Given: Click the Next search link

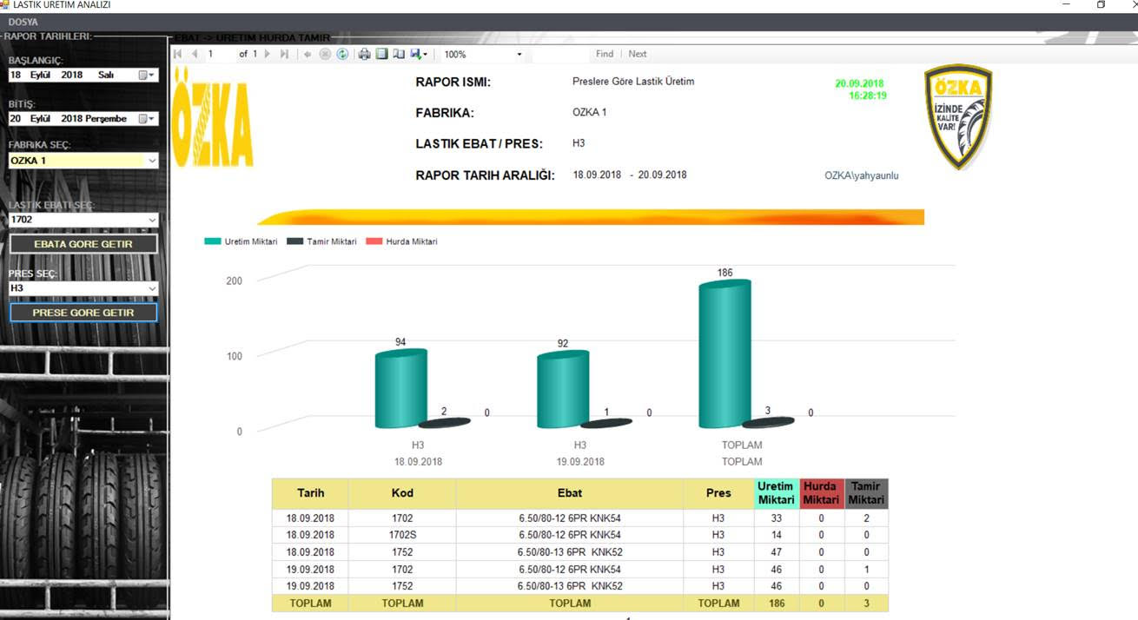Looking at the screenshot, I should tap(638, 54).
